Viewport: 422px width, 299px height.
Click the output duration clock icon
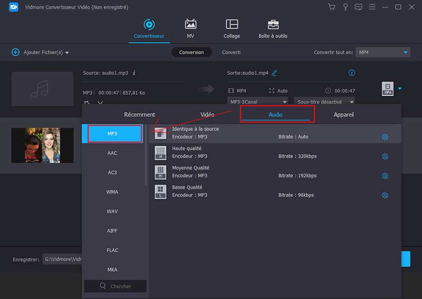[328, 91]
